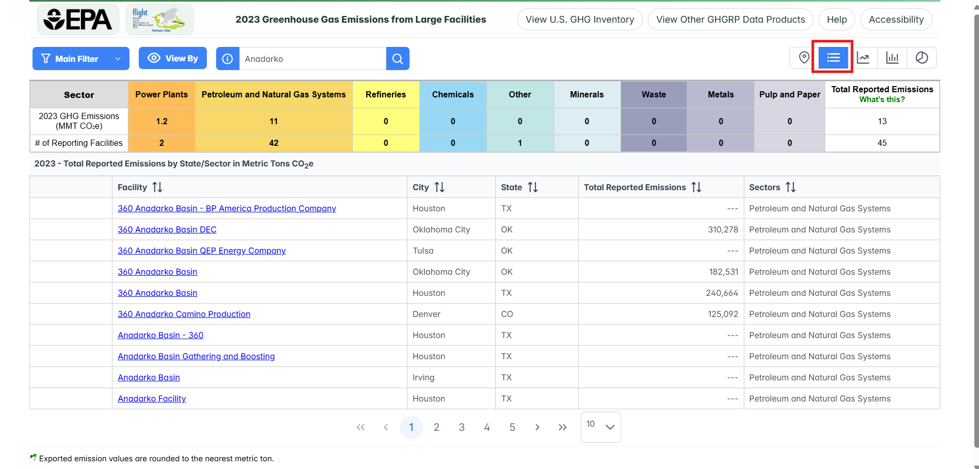
Task: Click the info icon beside search box
Action: coord(227,59)
